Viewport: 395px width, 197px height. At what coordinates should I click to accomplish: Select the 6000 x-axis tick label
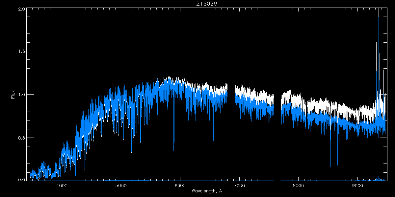pyautogui.click(x=180, y=185)
